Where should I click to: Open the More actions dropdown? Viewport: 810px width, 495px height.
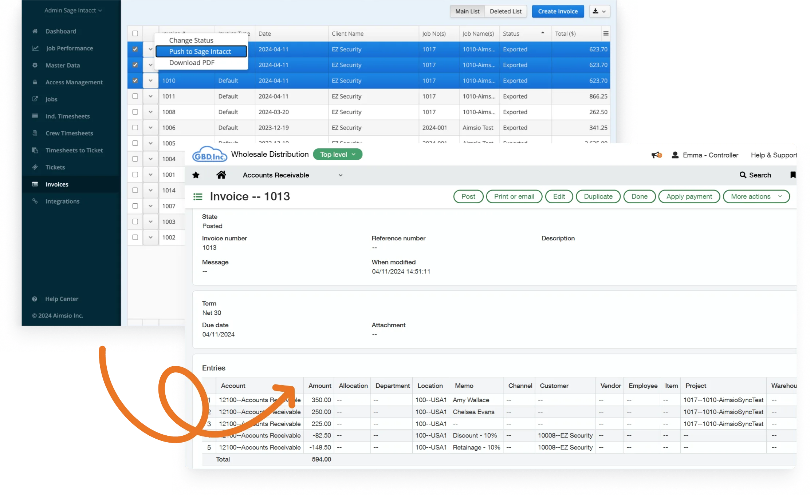756,196
